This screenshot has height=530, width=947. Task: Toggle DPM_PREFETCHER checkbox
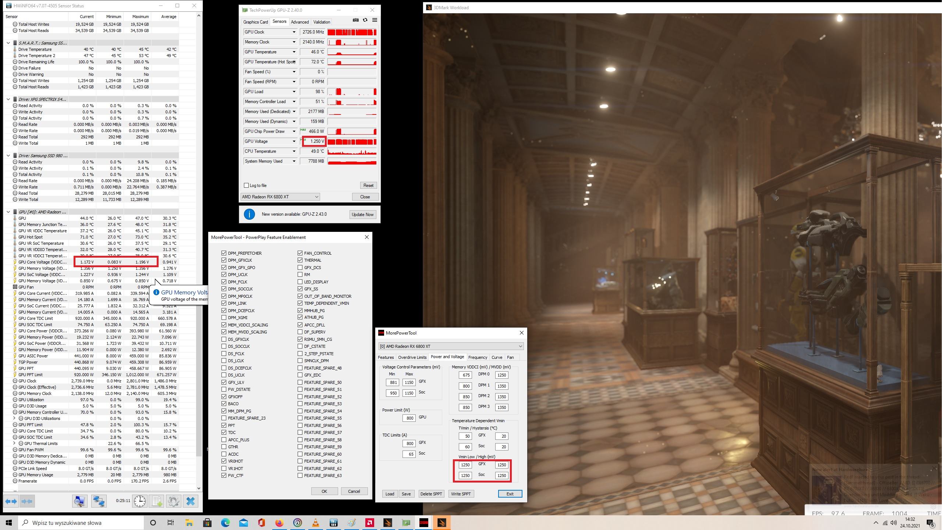(224, 253)
